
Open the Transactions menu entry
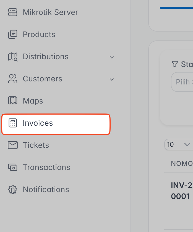[x=46, y=167]
